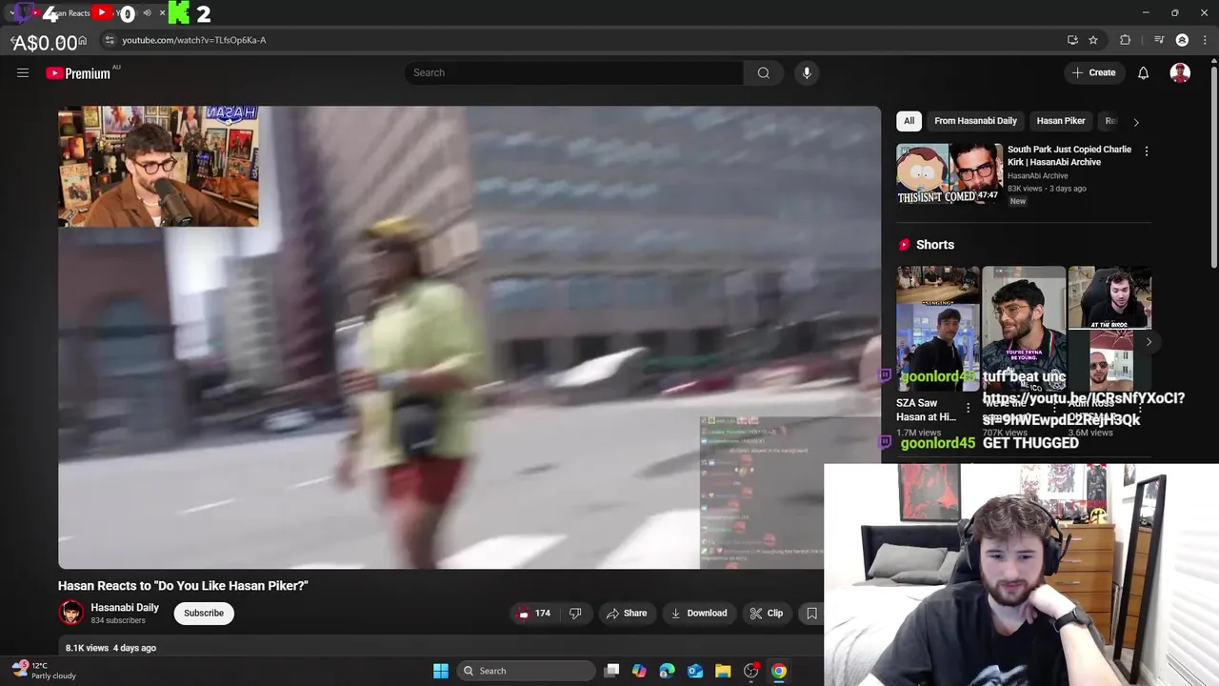This screenshot has width=1219, height=686.
Task: Download the video
Action: click(698, 613)
